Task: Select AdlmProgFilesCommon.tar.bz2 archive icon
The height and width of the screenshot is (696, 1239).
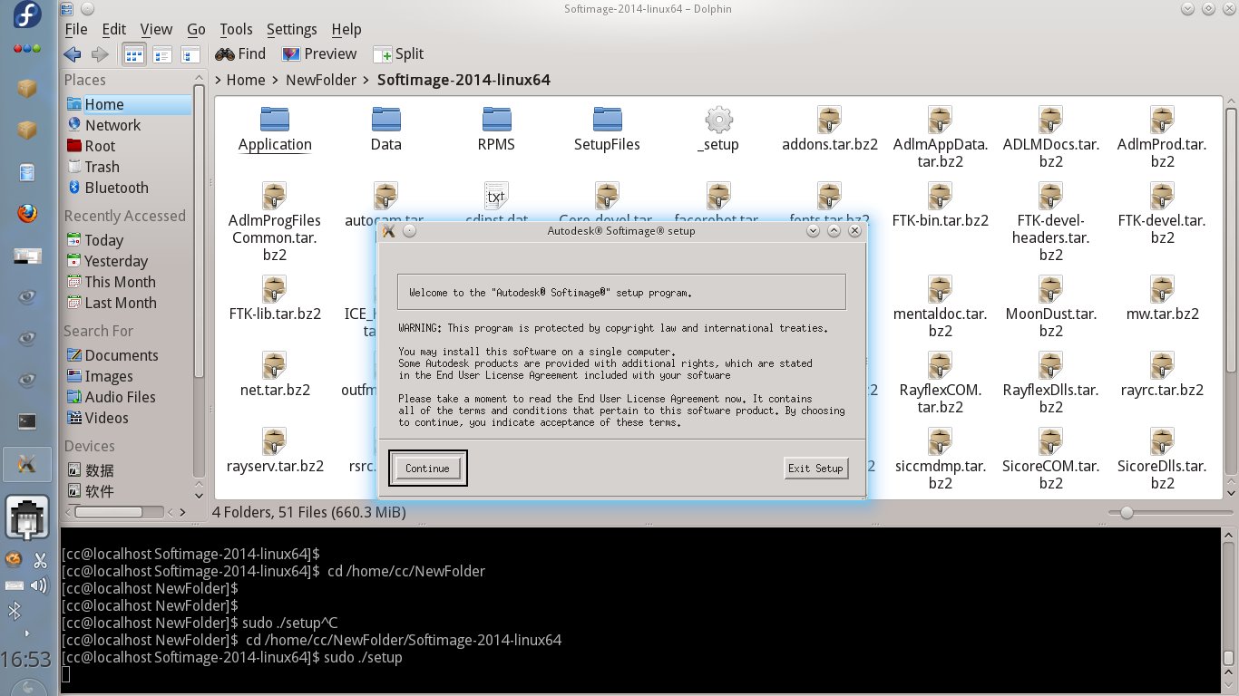Action: tap(275, 195)
